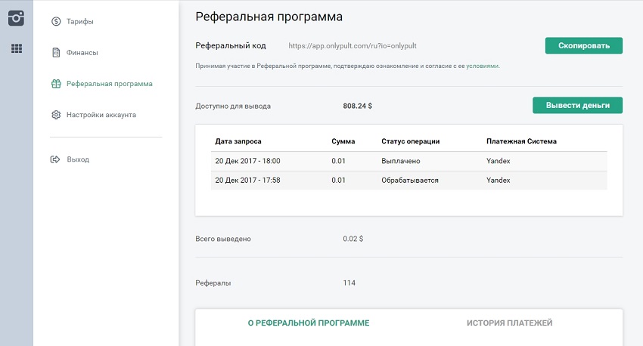Click the Сумма column header
The height and width of the screenshot is (346, 643).
343,141
